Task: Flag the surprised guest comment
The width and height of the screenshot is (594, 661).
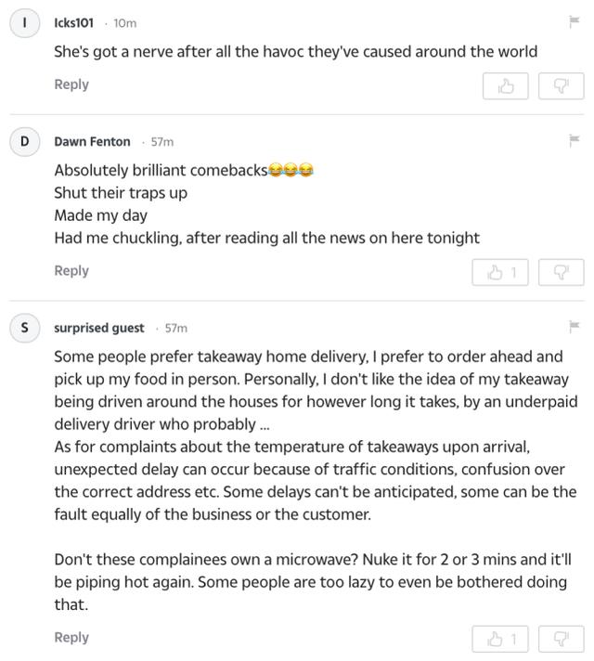Action: [x=574, y=326]
